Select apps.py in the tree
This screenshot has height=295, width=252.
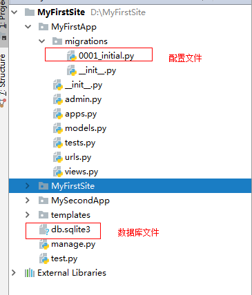point(81,114)
